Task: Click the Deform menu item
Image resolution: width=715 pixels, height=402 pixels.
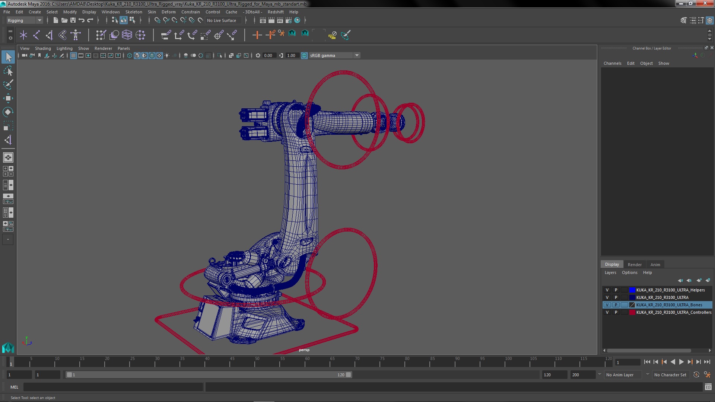Action: click(x=168, y=11)
